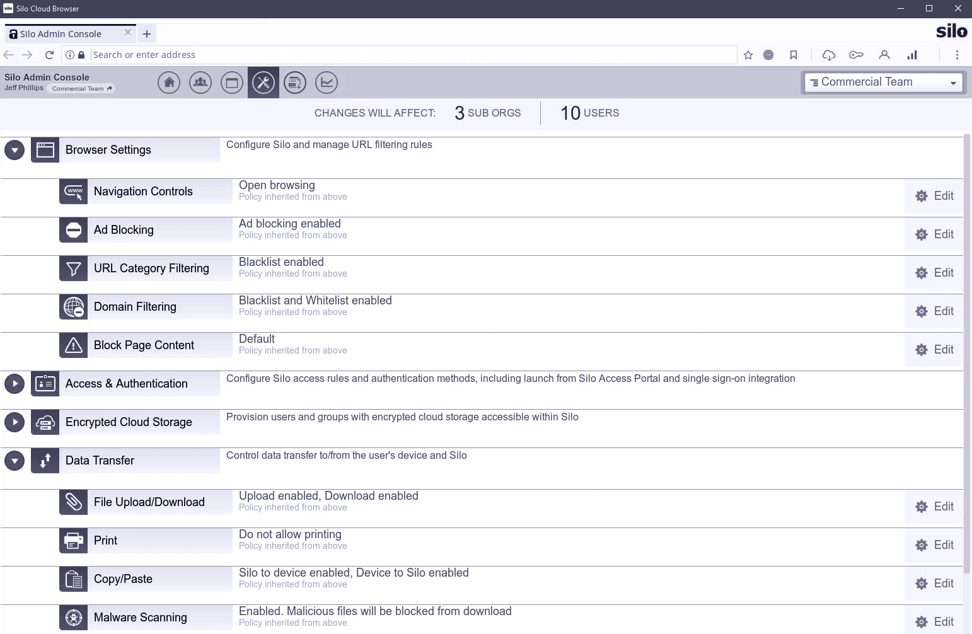Click the cloud download icon in toolbar
The width and height of the screenshot is (972, 634).
pos(829,55)
